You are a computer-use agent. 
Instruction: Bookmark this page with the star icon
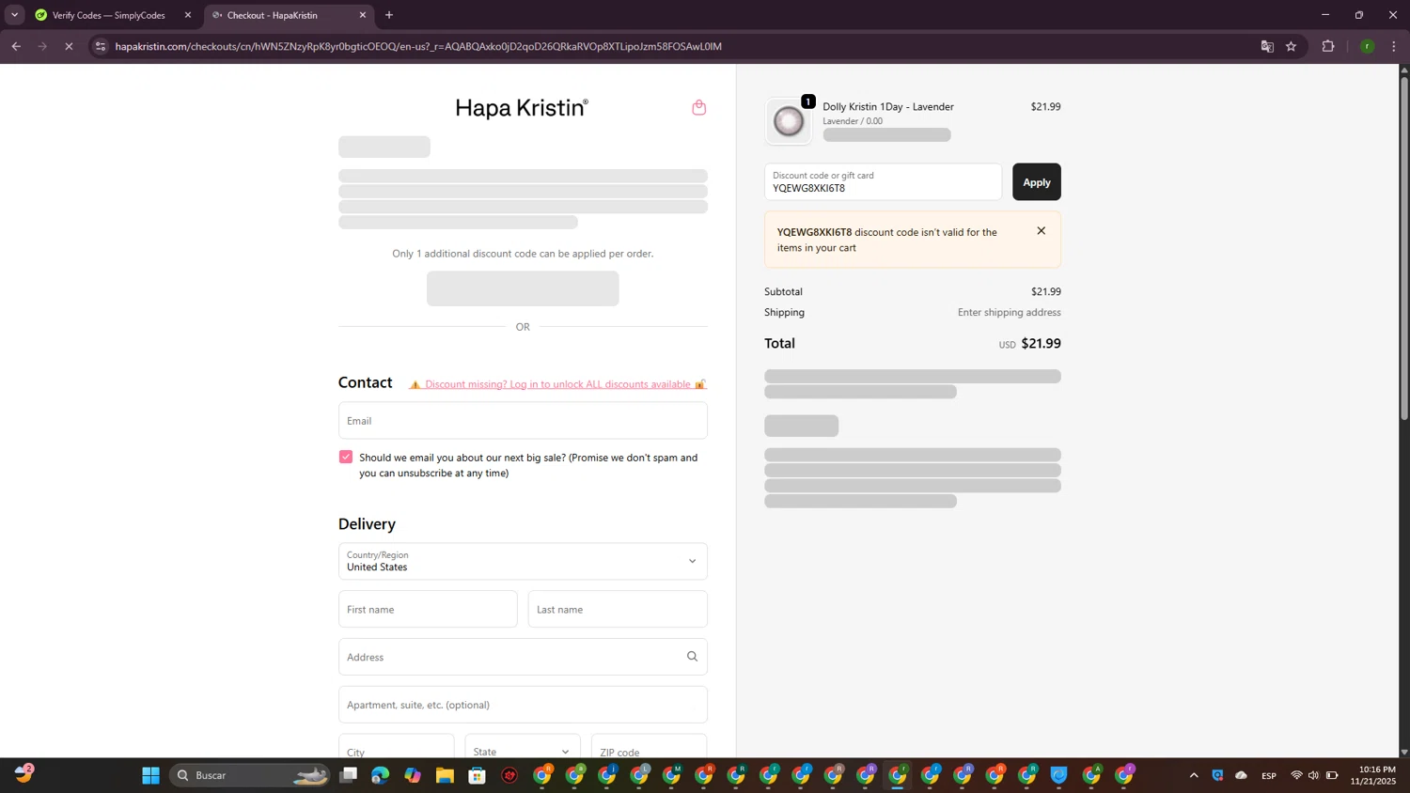[1292, 46]
